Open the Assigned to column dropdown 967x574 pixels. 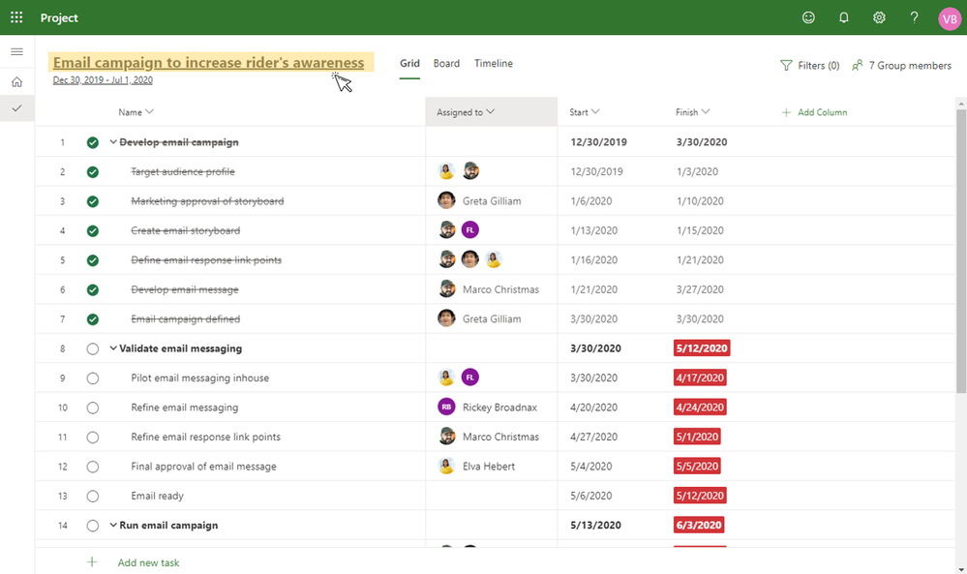point(491,111)
